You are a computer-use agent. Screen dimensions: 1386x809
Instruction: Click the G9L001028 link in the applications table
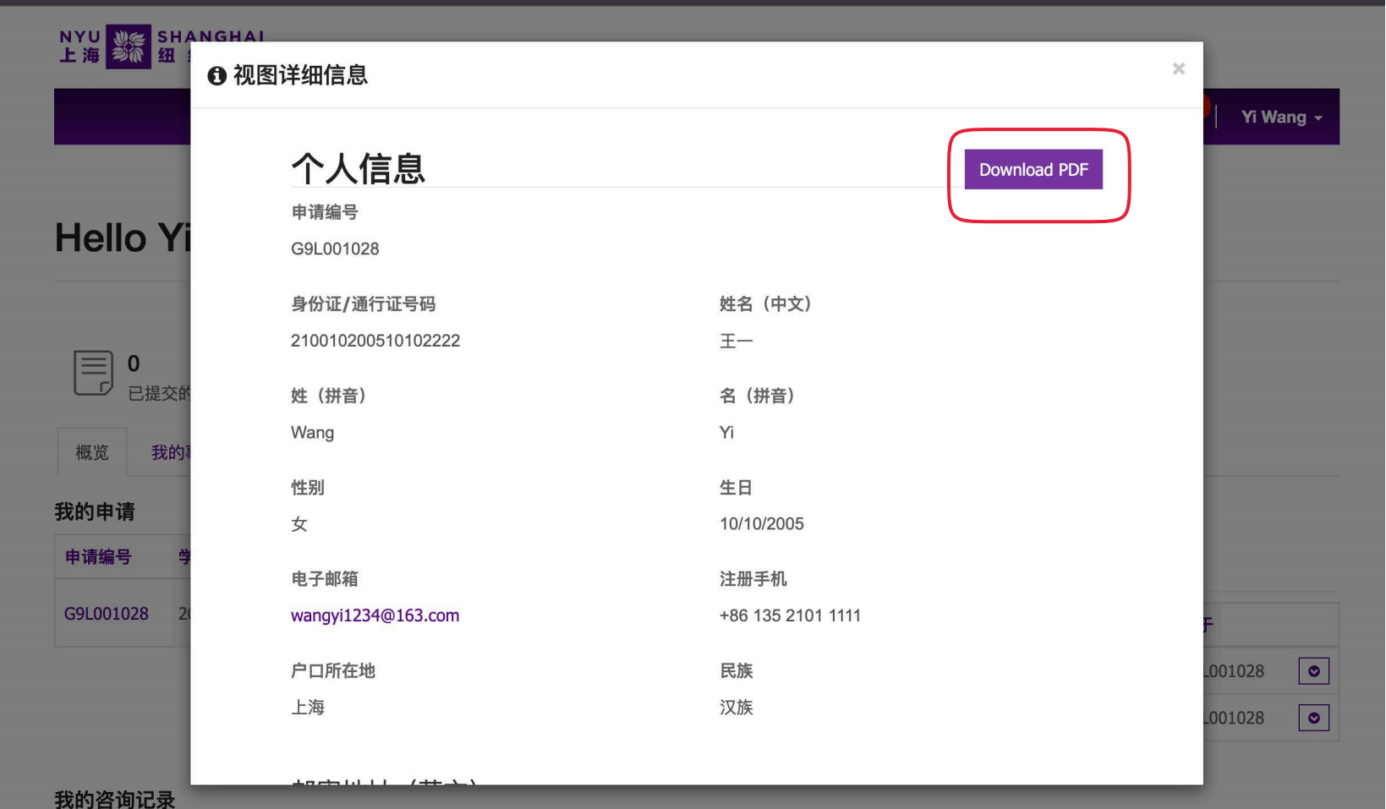click(x=107, y=613)
